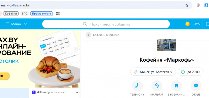Viewport: 209px width, 98px height.
Task: Click the location pin icon beside the address
Action: (135, 72)
